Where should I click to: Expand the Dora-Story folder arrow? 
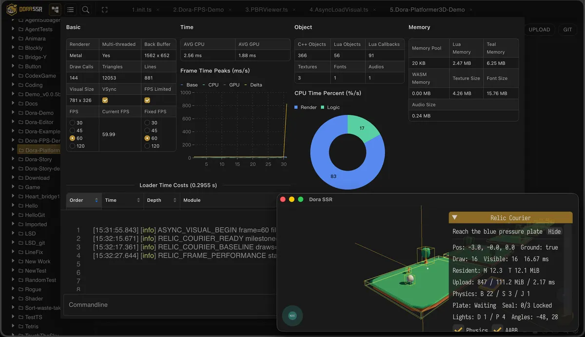click(13, 159)
